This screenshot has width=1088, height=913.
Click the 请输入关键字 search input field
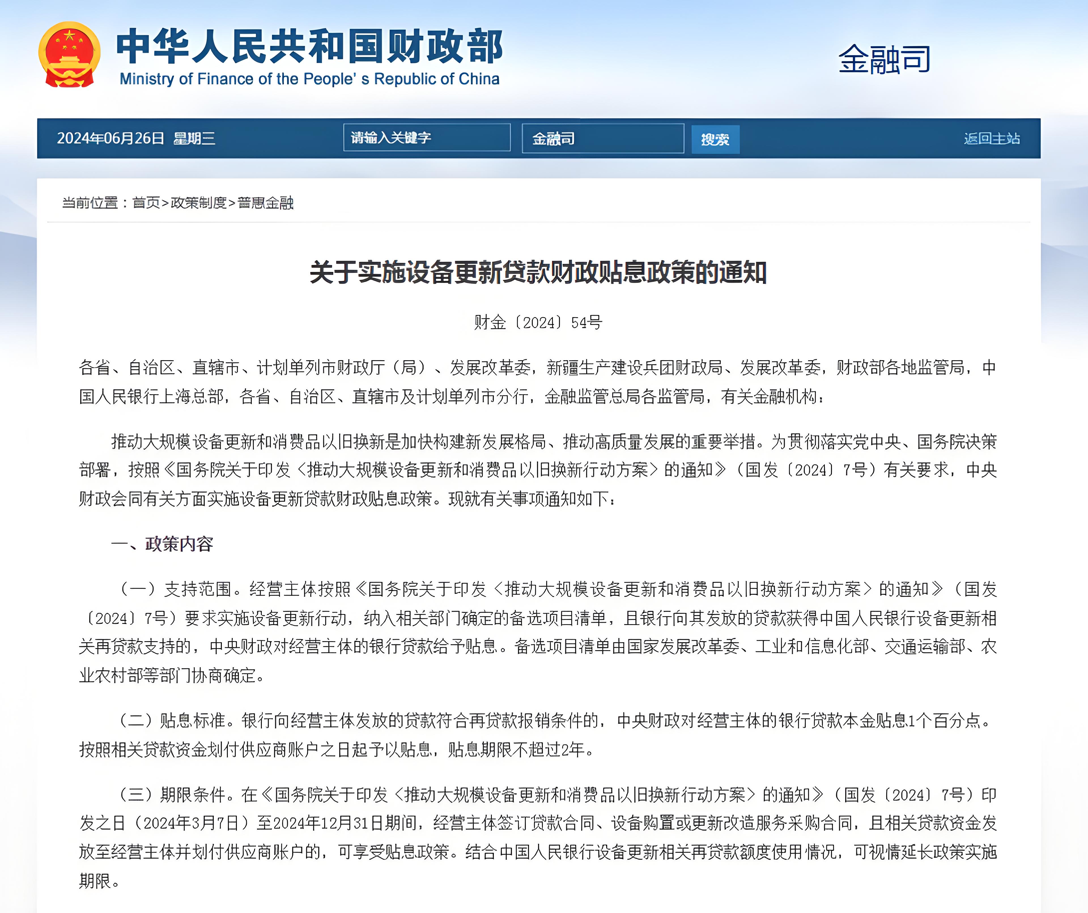pyautogui.click(x=427, y=138)
